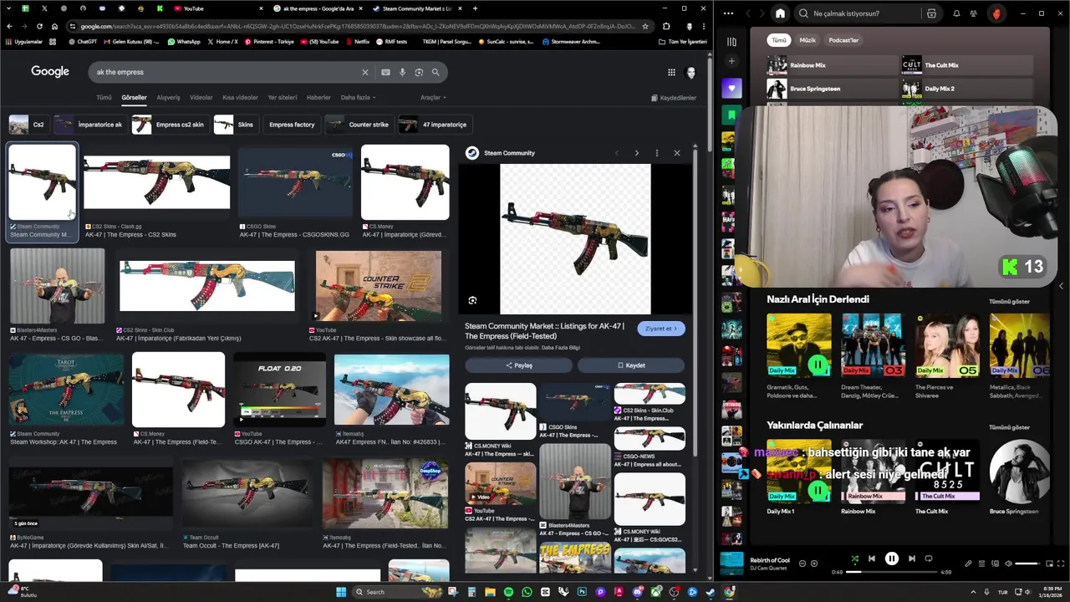Expand Daha fazla dropdown in Google tabs
The image size is (1070, 602).
(x=358, y=98)
